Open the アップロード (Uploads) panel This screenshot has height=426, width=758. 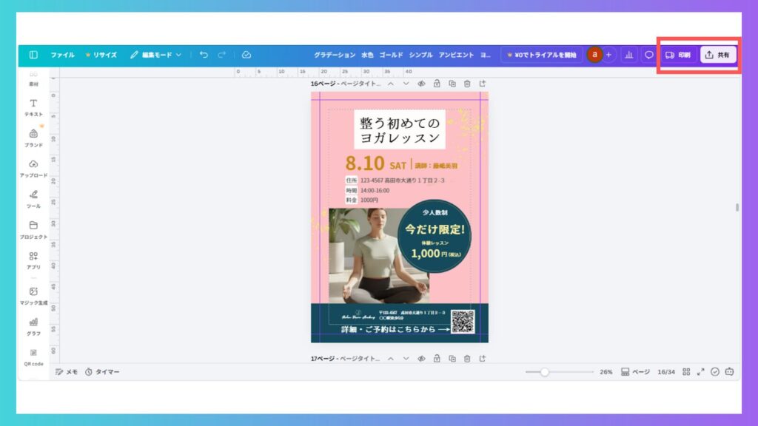click(x=33, y=168)
